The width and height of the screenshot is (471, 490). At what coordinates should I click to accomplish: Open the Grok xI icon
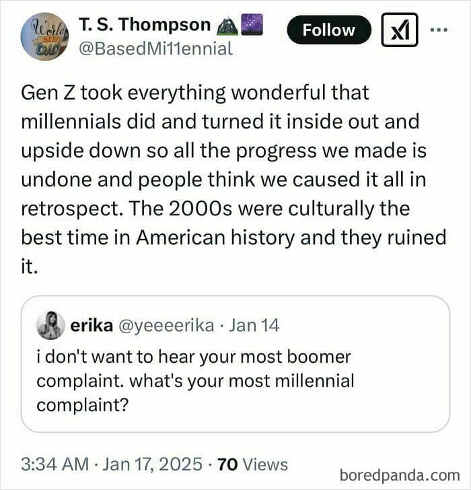coord(400,30)
